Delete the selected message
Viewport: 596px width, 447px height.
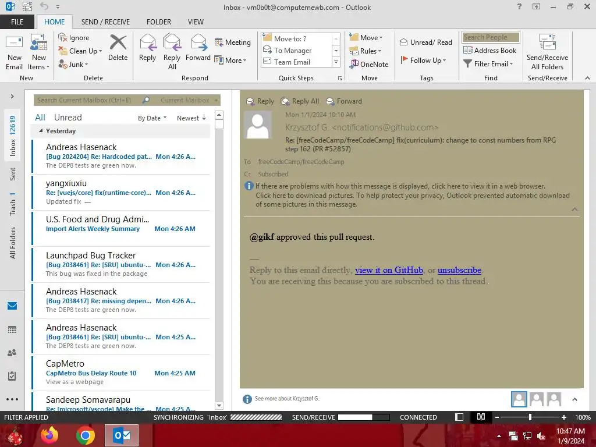118,48
